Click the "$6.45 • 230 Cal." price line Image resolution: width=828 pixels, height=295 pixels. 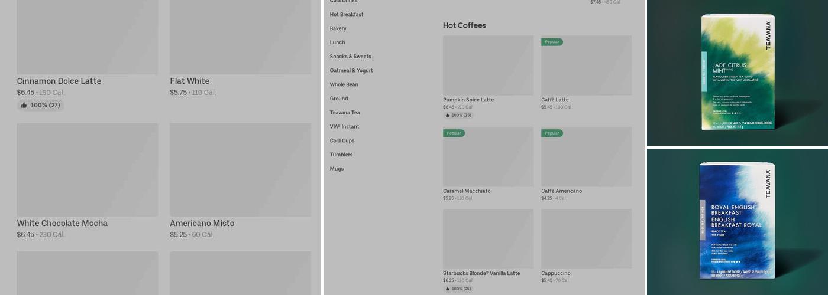coord(41,235)
